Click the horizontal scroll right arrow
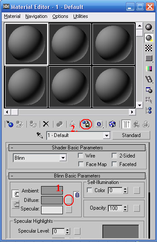 (132, 112)
